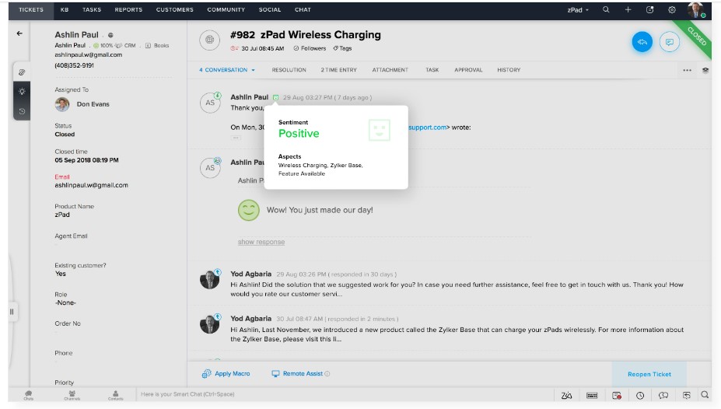Click the magnifier icon in bottom bar

pyautogui.click(x=705, y=395)
